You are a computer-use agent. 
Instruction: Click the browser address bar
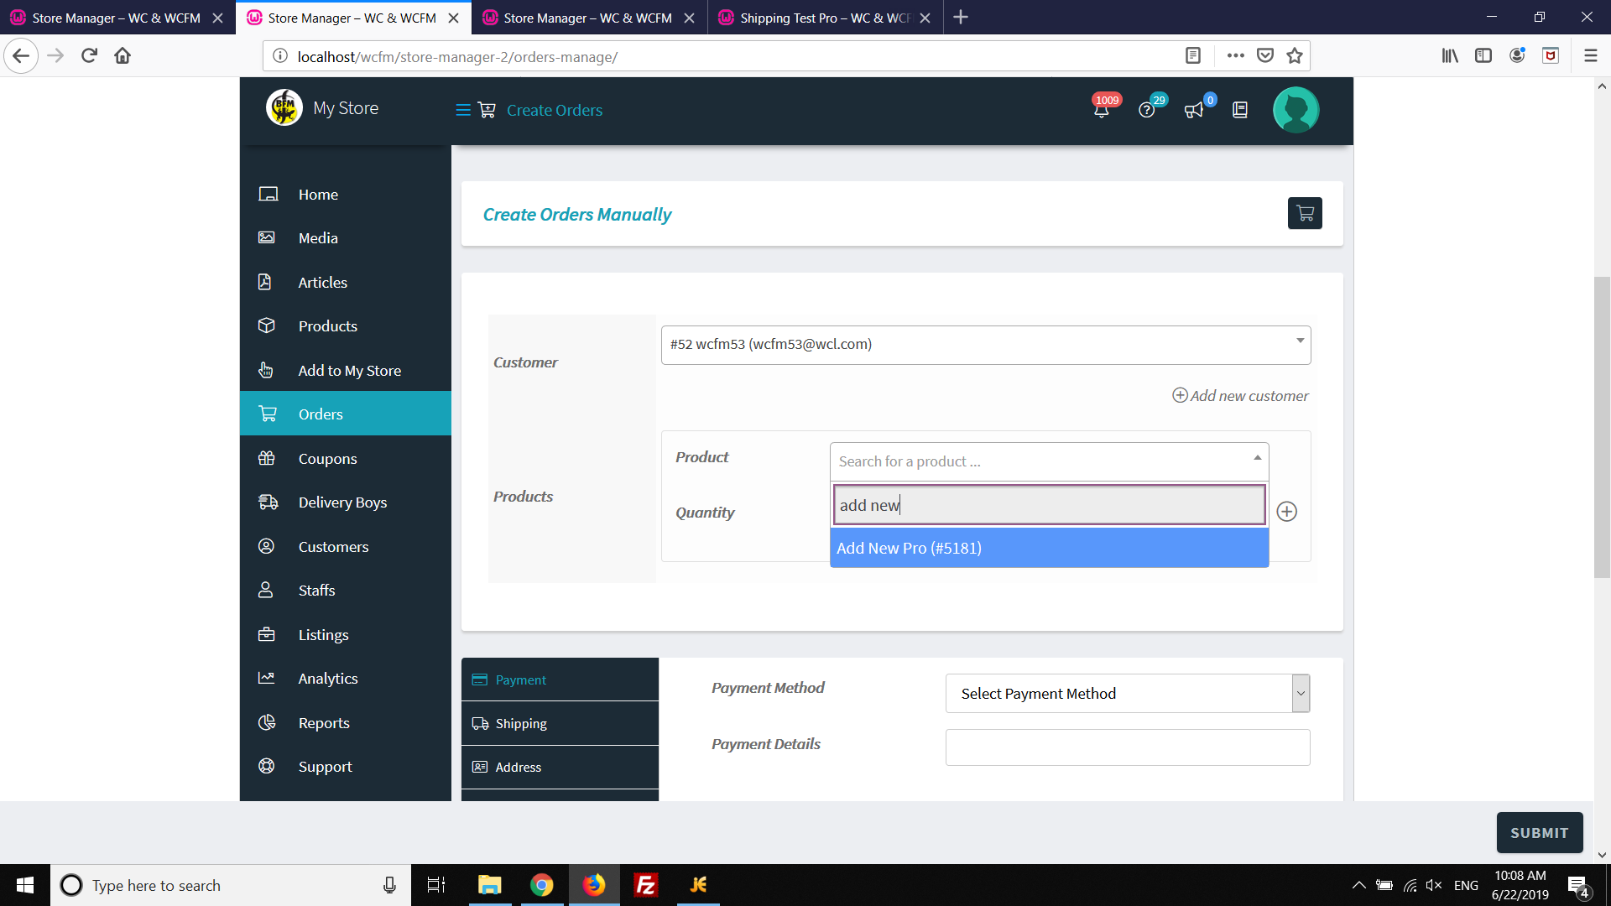730,56
